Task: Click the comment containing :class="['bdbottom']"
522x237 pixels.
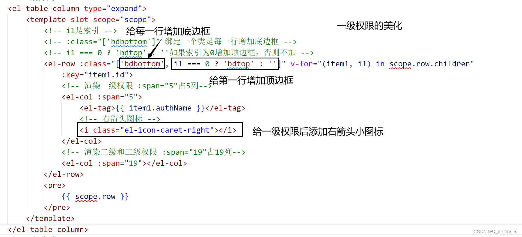Action: click(x=170, y=42)
